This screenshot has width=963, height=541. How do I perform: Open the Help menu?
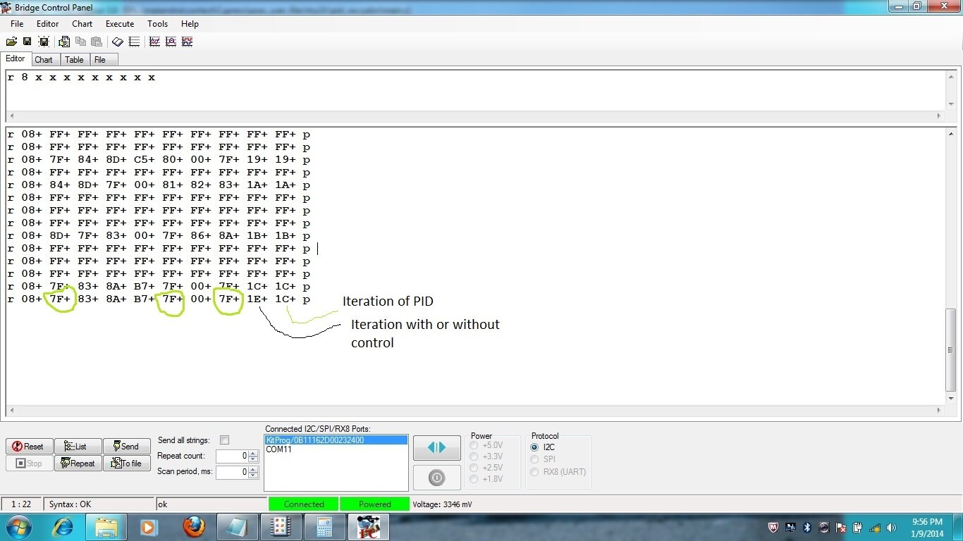[190, 24]
